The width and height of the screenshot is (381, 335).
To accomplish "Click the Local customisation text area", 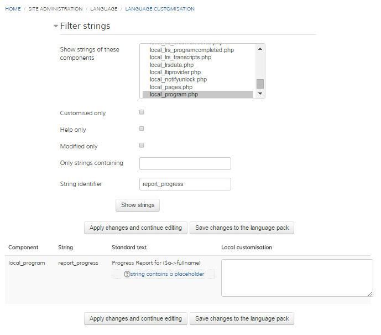I will [297, 277].
